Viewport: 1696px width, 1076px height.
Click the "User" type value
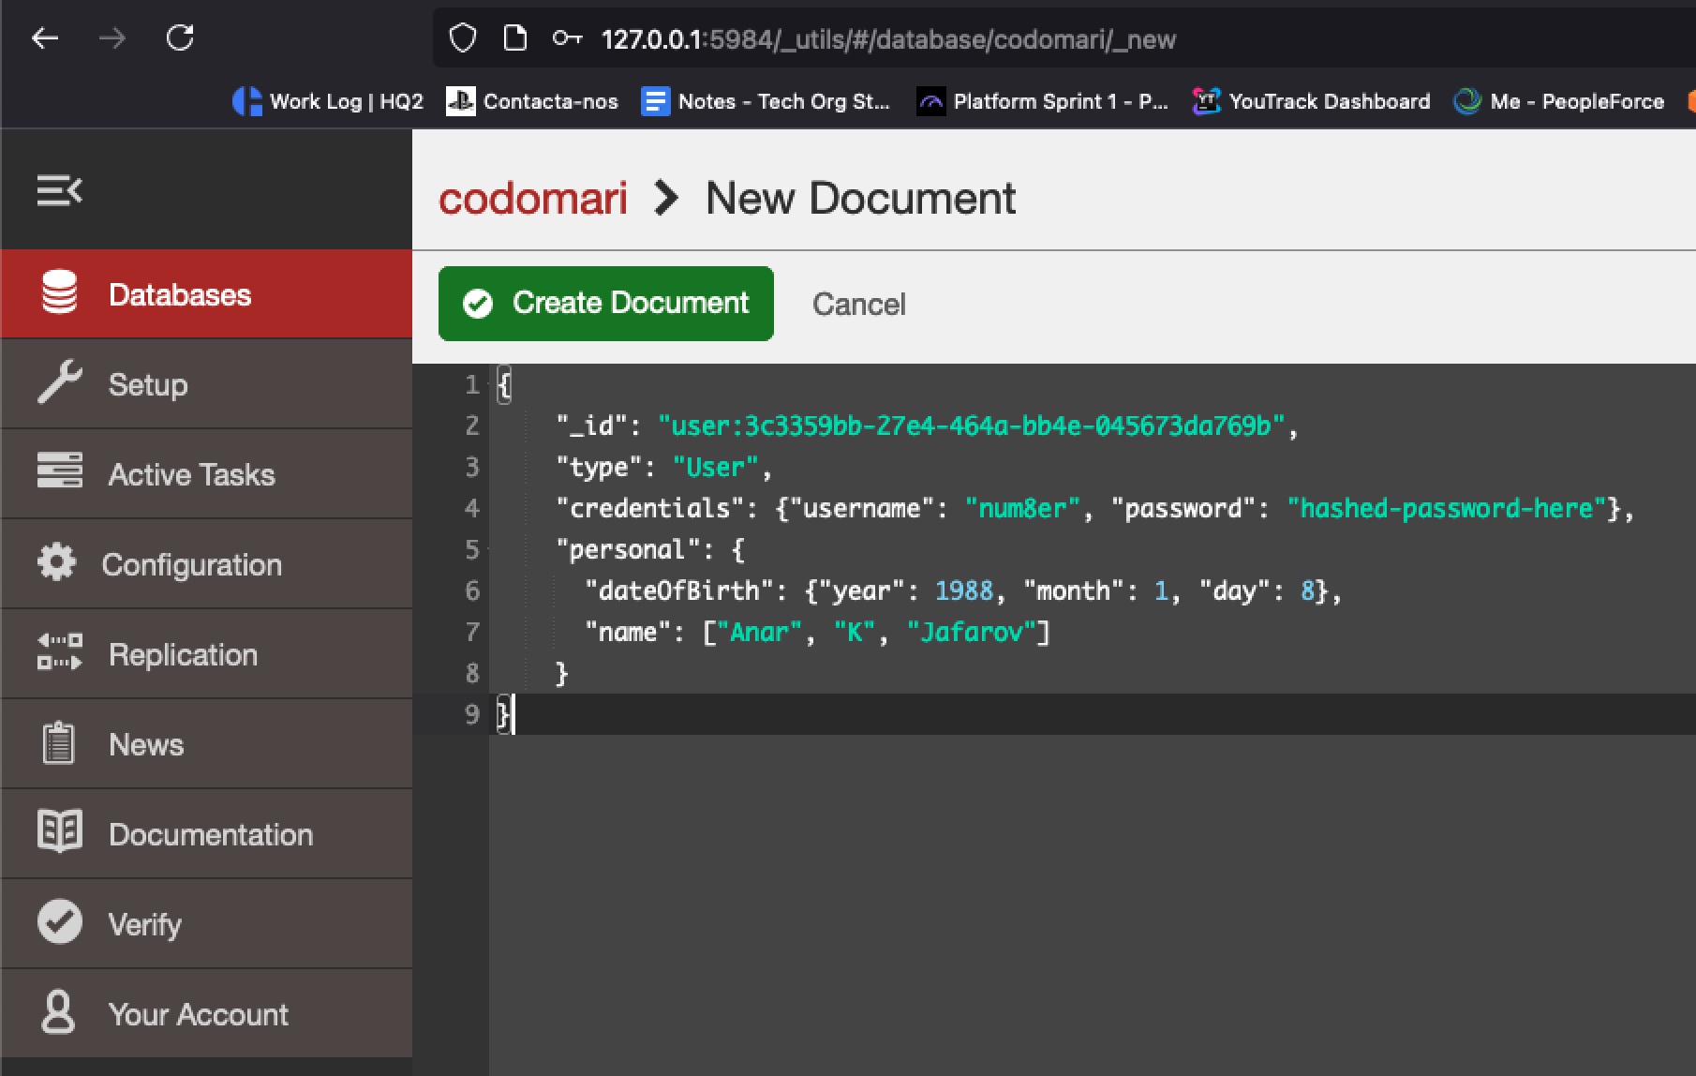click(715, 467)
